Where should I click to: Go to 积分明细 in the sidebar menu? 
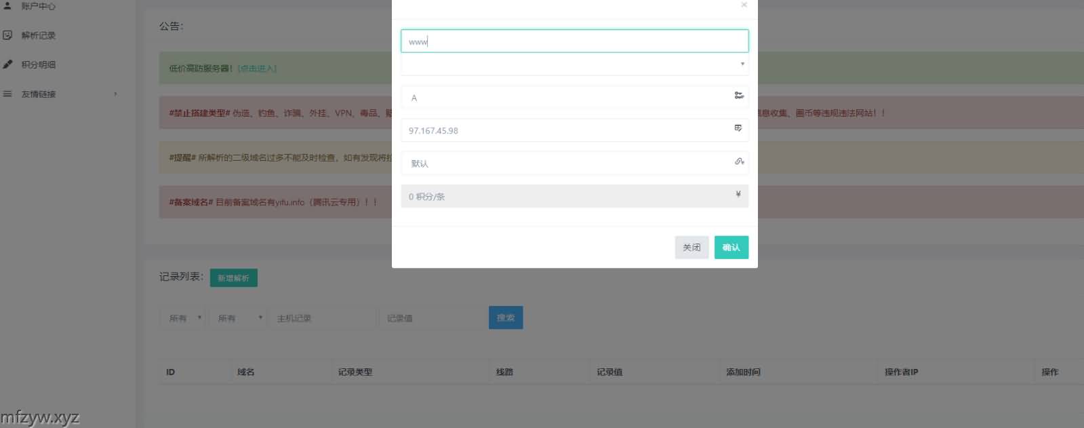click(39, 64)
